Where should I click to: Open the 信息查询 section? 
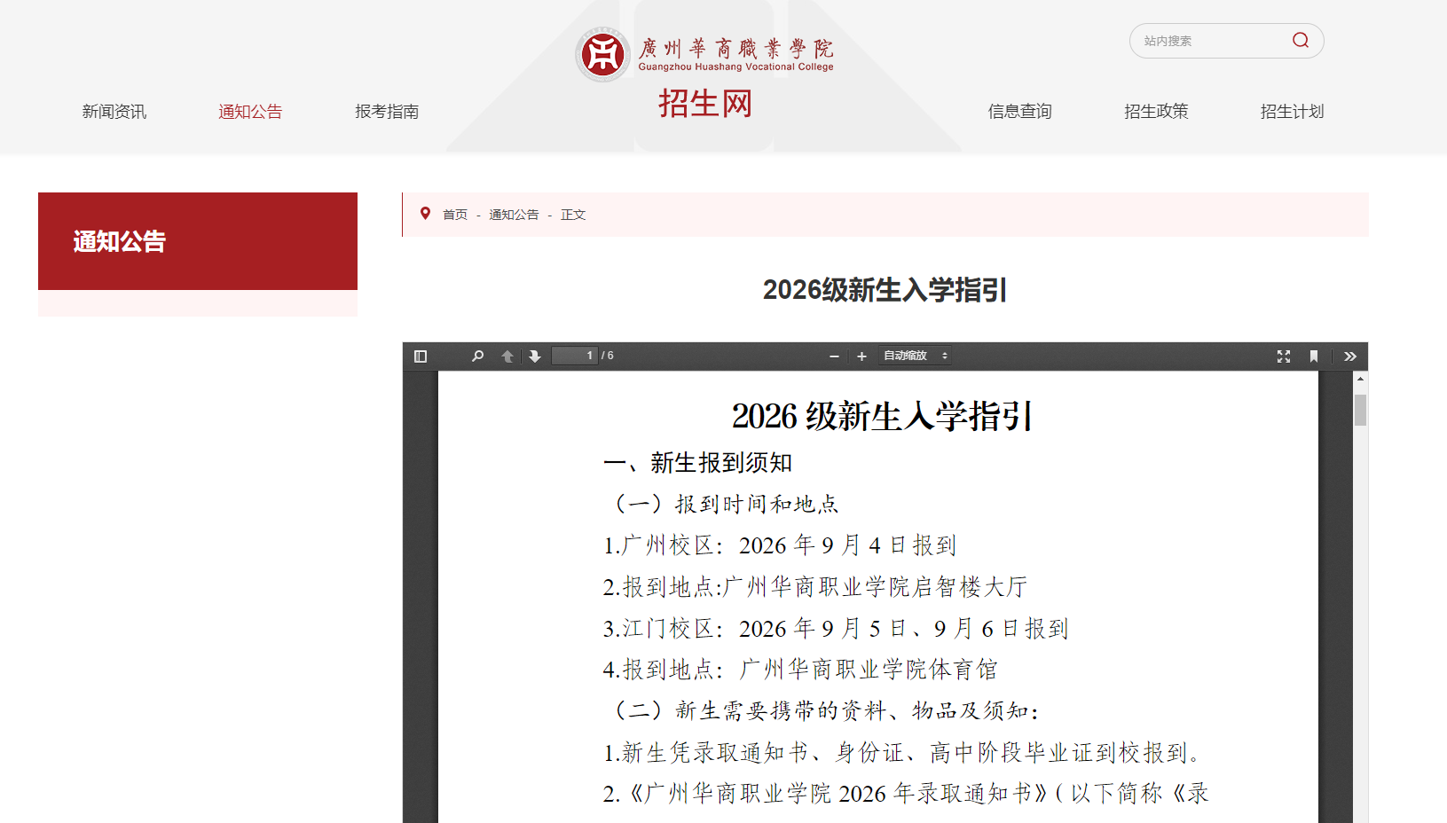pos(1018,111)
